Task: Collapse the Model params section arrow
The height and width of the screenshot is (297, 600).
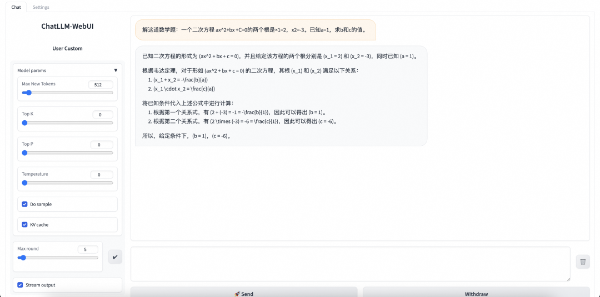Action: [x=116, y=70]
